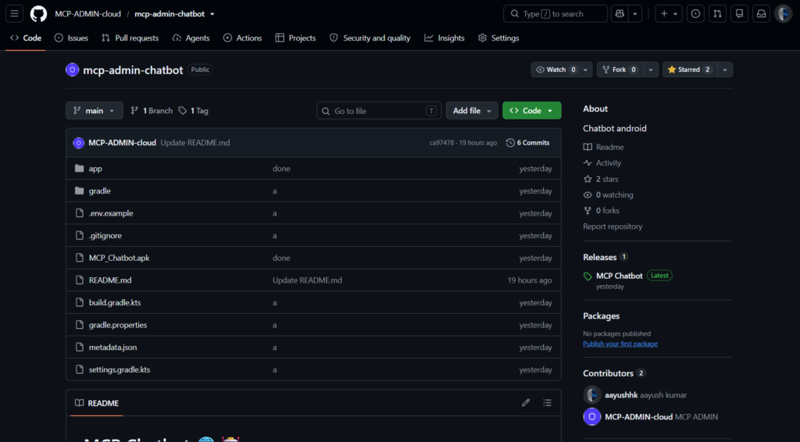Switch to the Pull requests tab
800x442 pixels.
[130, 37]
